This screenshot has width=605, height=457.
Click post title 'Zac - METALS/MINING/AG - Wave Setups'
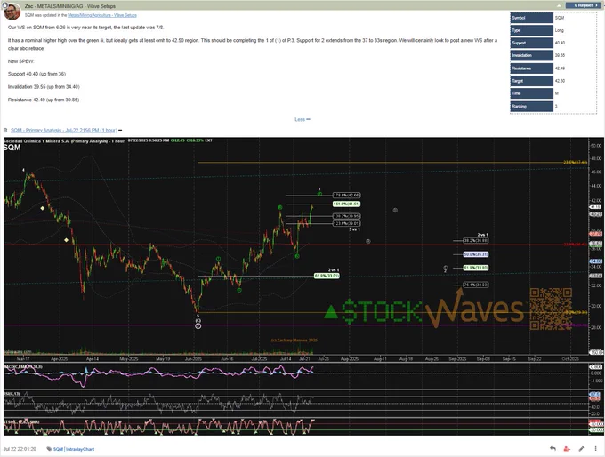coord(69,6)
